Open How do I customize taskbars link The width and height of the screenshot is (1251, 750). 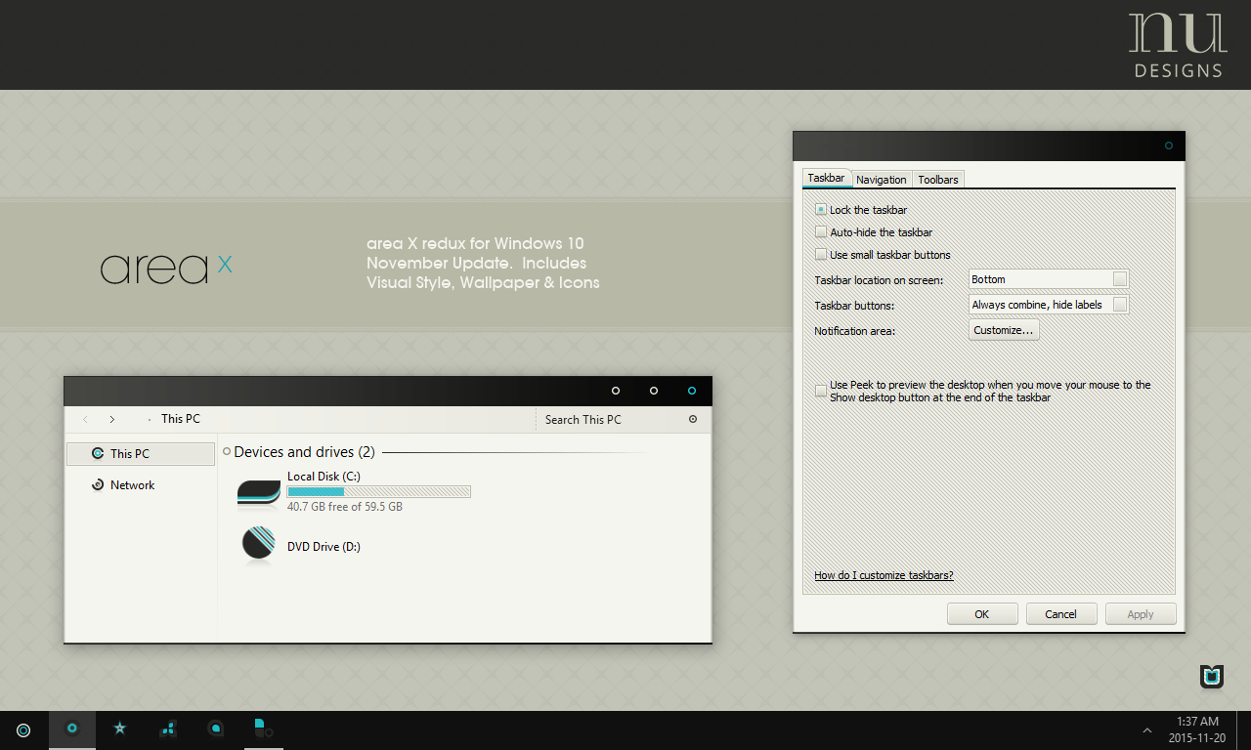point(884,575)
